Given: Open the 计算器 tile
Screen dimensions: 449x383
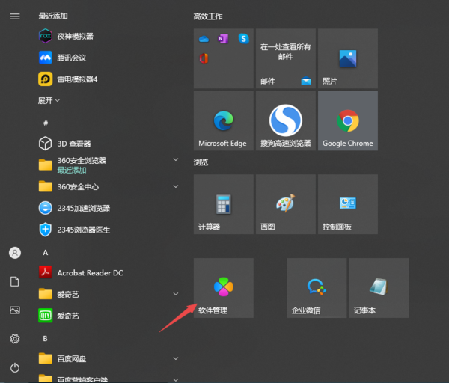Looking at the screenshot, I should [x=223, y=205].
